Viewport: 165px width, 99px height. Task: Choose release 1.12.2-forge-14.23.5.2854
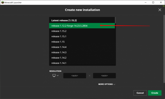click(82, 26)
